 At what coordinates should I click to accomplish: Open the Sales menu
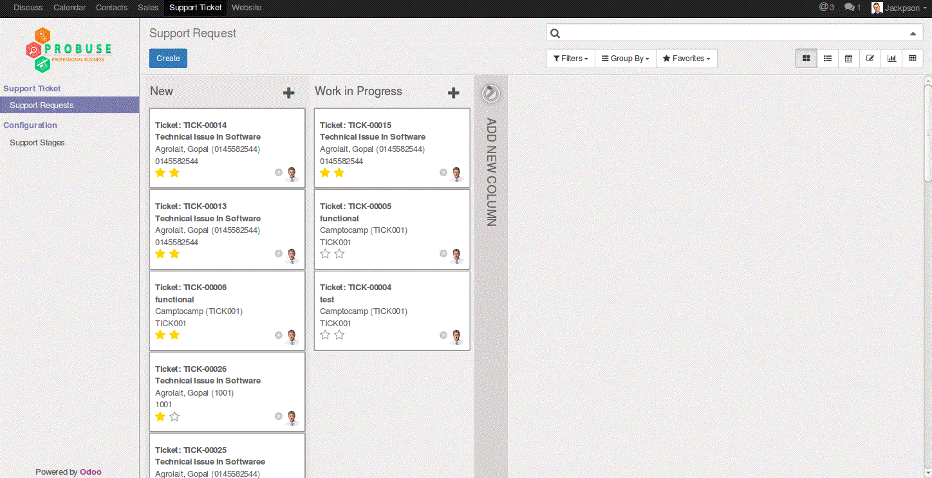[x=148, y=8]
